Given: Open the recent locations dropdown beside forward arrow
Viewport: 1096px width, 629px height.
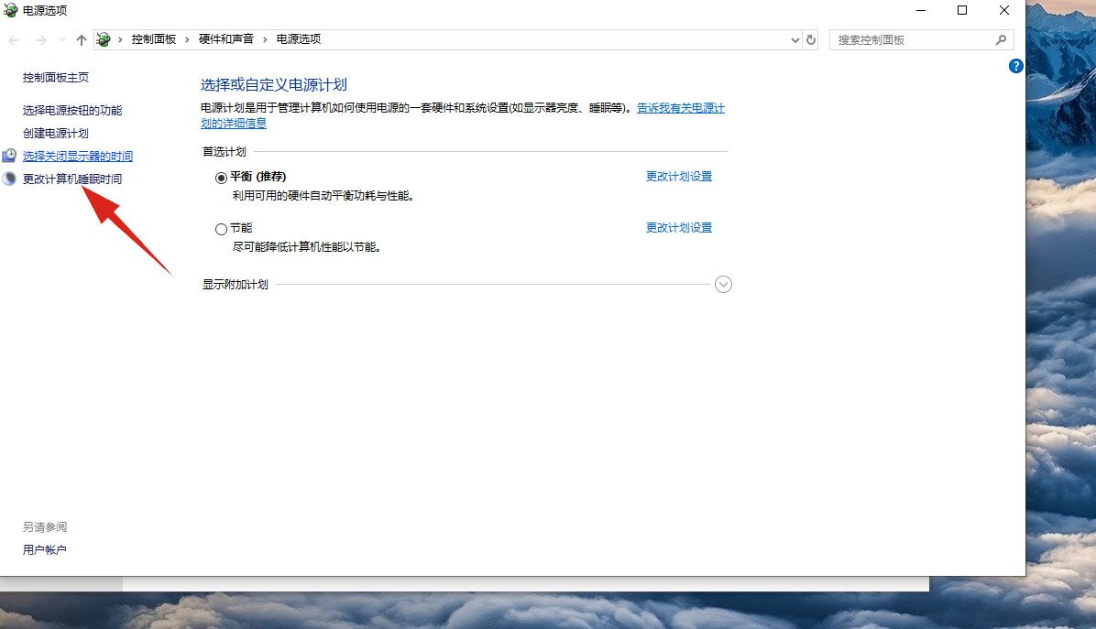Looking at the screenshot, I should (x=60, y=39).
